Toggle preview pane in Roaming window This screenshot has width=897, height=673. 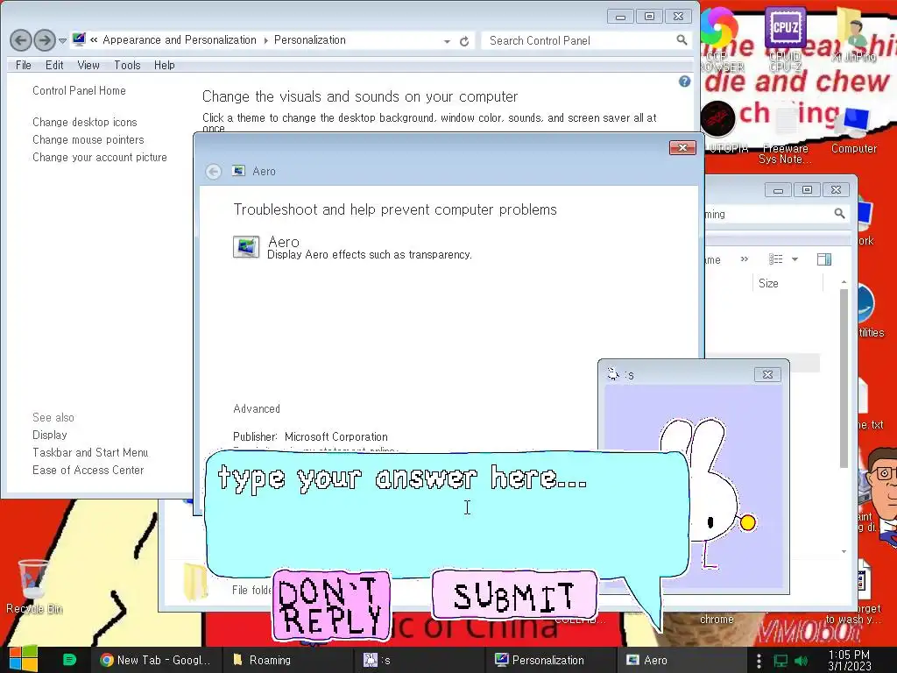tap(824, 259)
